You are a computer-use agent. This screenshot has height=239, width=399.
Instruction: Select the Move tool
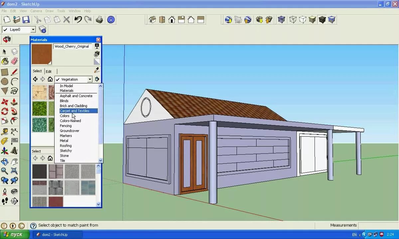tap(5, 102)
